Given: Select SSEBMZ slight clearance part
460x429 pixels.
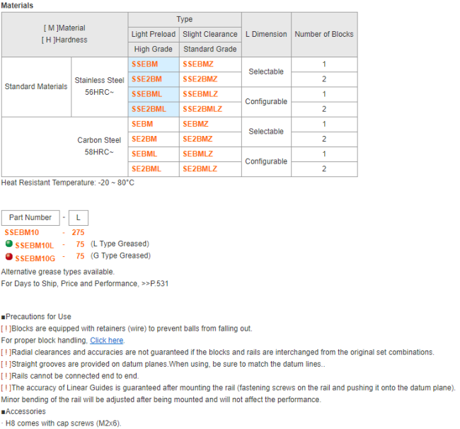Looking at the screenshot, I should (x=197, y=64).
